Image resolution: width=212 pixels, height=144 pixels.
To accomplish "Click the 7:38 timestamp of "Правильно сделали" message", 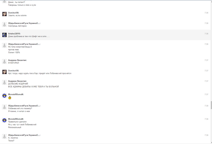I will pyautogui.click(x=206, y=119).
